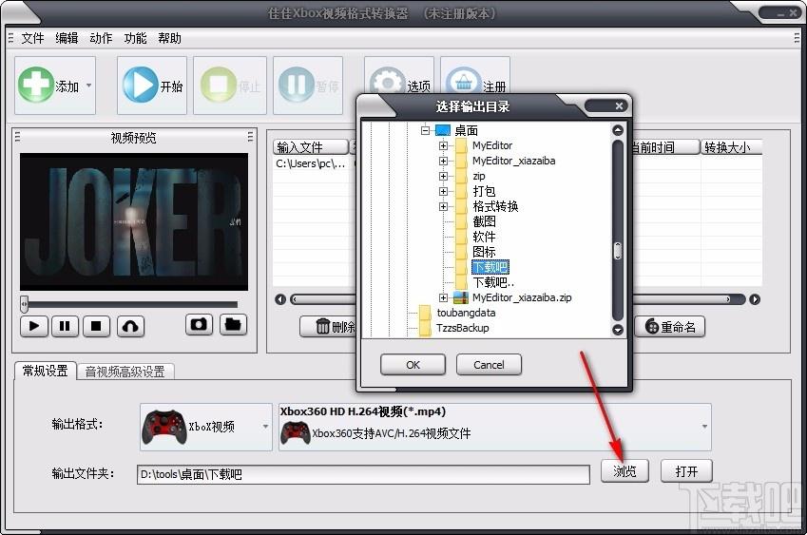Expand the MyEditor folder node
Image resolution: width=807 pixels, height=535 pixels.
(443, 145)
